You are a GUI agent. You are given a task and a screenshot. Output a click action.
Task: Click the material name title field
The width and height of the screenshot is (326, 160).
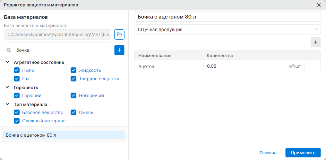tap(227, 17)
